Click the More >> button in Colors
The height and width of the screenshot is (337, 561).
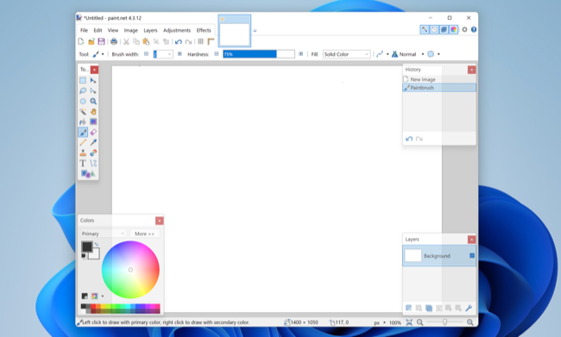pyautogui.click(x=144, y=234)
